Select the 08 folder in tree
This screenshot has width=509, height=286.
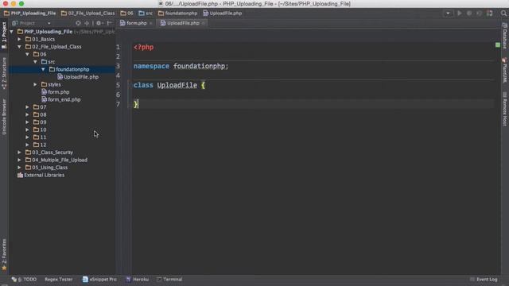[x=40, y=114]
